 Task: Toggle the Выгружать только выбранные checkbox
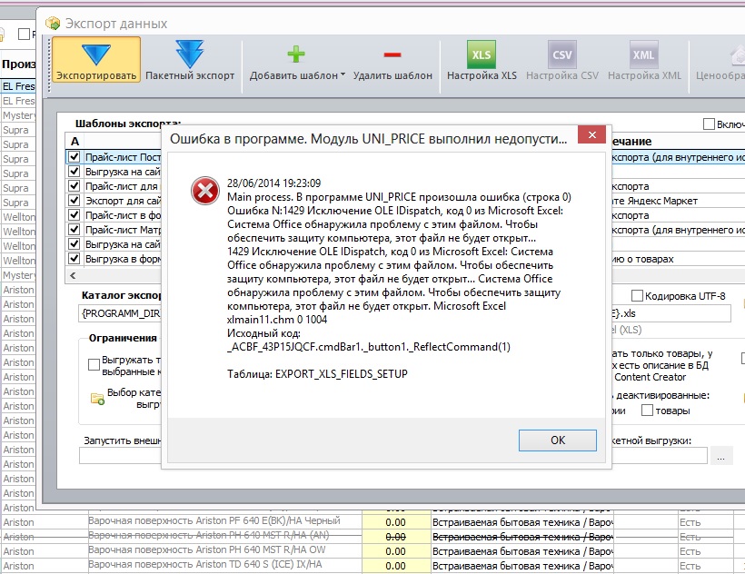coord(94,364)
